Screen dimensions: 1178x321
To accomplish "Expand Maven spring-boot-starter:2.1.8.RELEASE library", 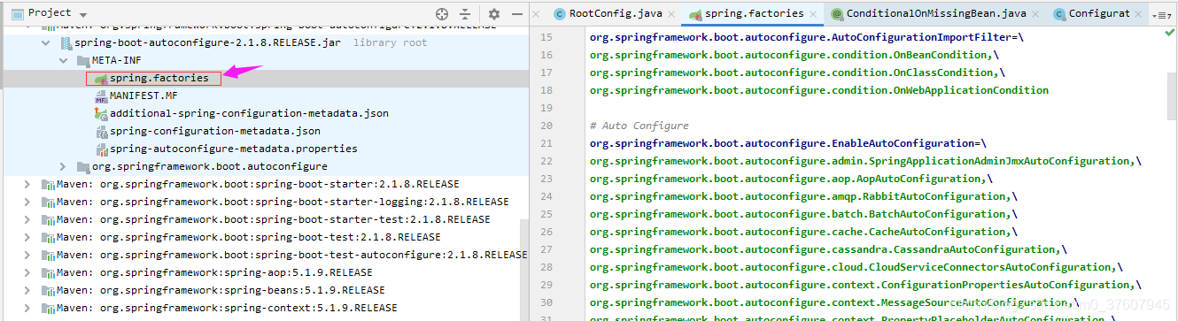I will pyautogui.click(x=27, y=184).
